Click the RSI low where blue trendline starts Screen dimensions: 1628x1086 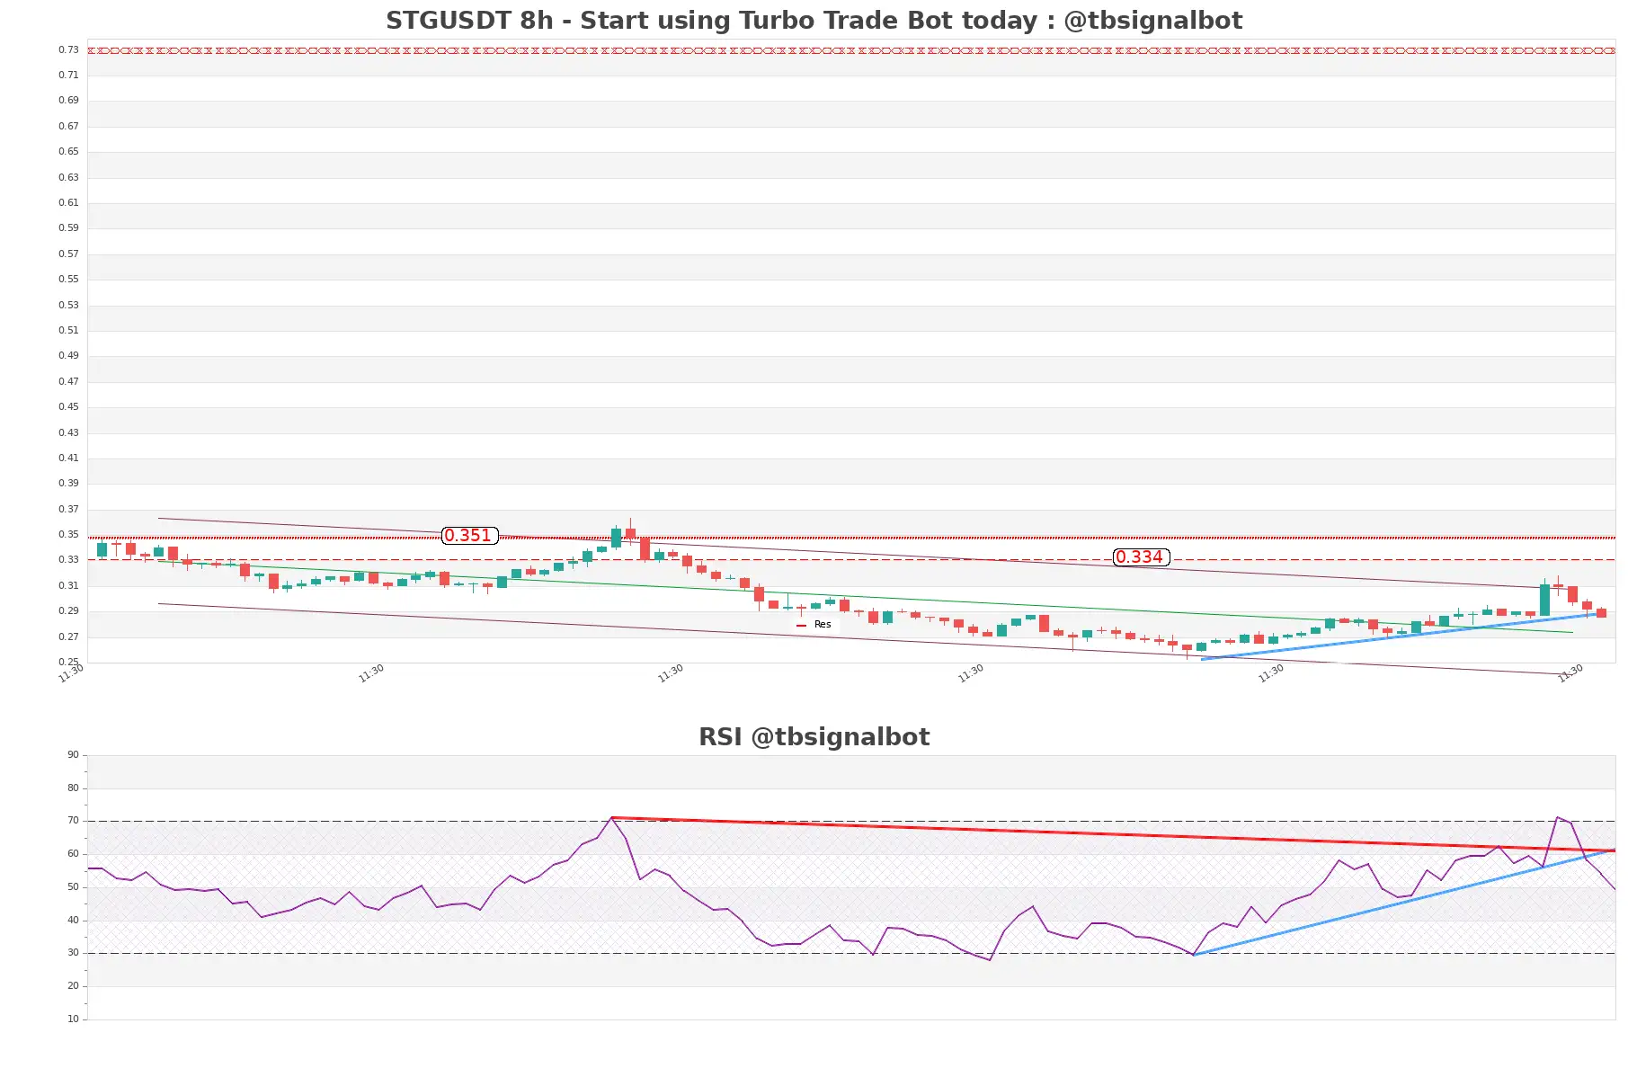coord(1194,955)
